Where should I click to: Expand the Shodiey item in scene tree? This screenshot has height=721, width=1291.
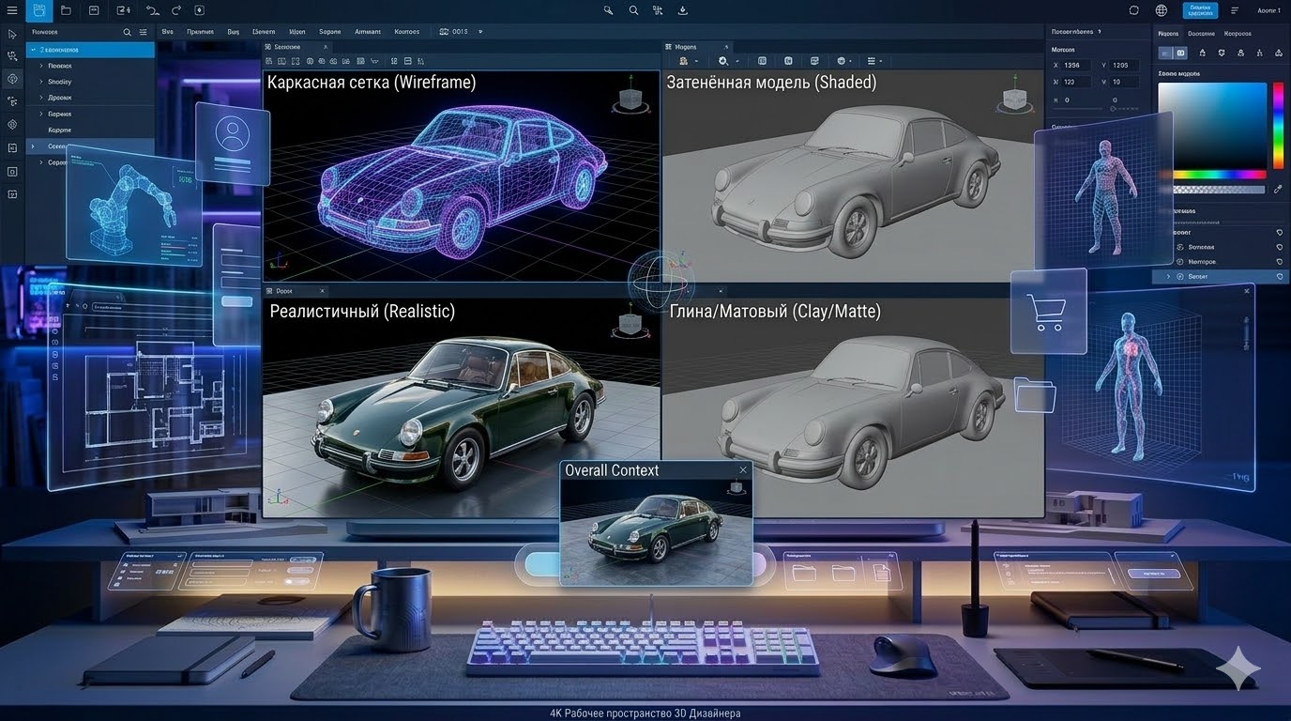coord(40,82)
